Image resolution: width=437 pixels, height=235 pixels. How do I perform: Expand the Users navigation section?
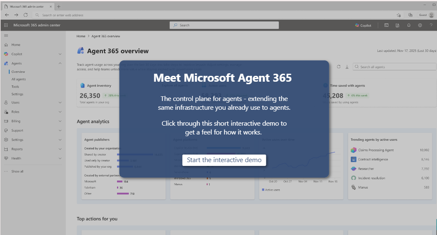click(60, 102)
